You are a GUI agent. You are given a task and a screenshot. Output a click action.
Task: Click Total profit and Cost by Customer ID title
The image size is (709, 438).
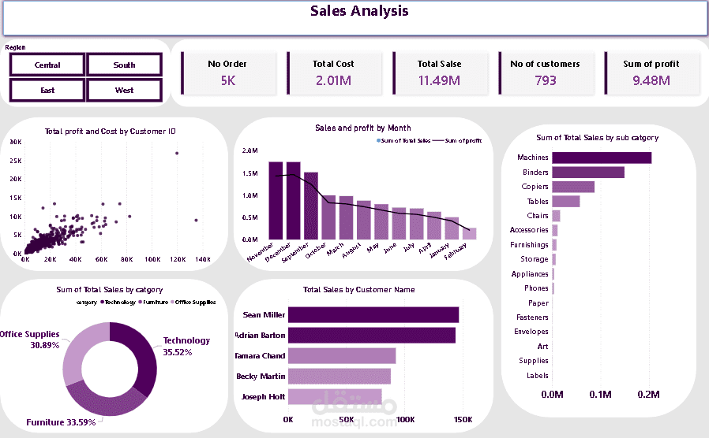tap(111, 132)
